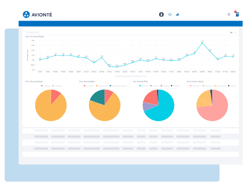
Task: Click the "Over Time by Office" chart title
Action: click(140, 81)
